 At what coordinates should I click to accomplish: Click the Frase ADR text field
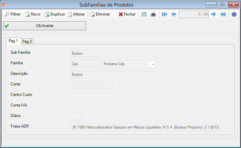[x=145, y=127]
